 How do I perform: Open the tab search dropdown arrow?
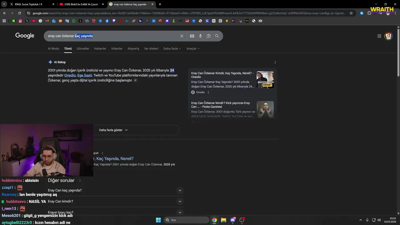[x=4, y=4]
